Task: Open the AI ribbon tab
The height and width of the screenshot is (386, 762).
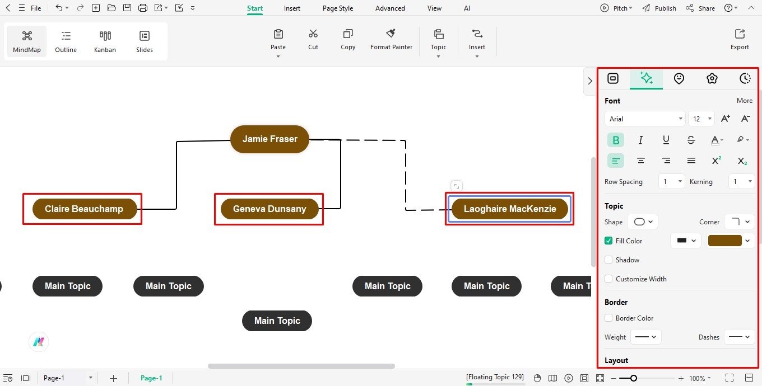Action: pyautogui.click(x=467, y=8)
